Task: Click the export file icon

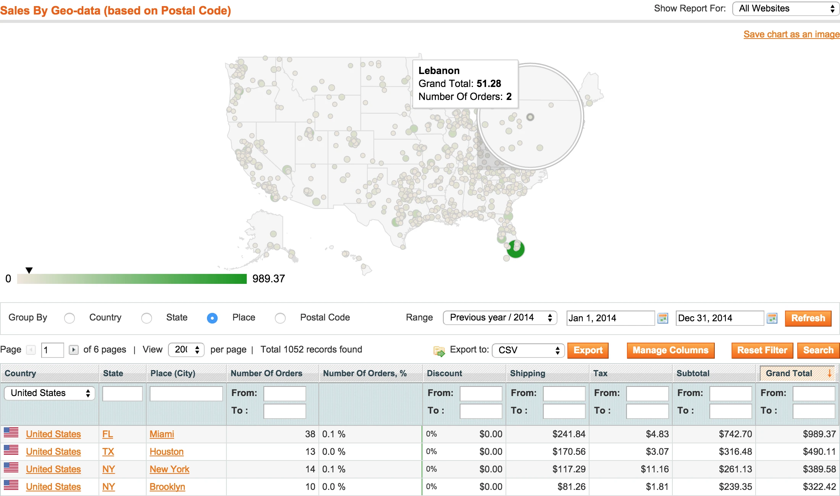Action: point(439,351)
